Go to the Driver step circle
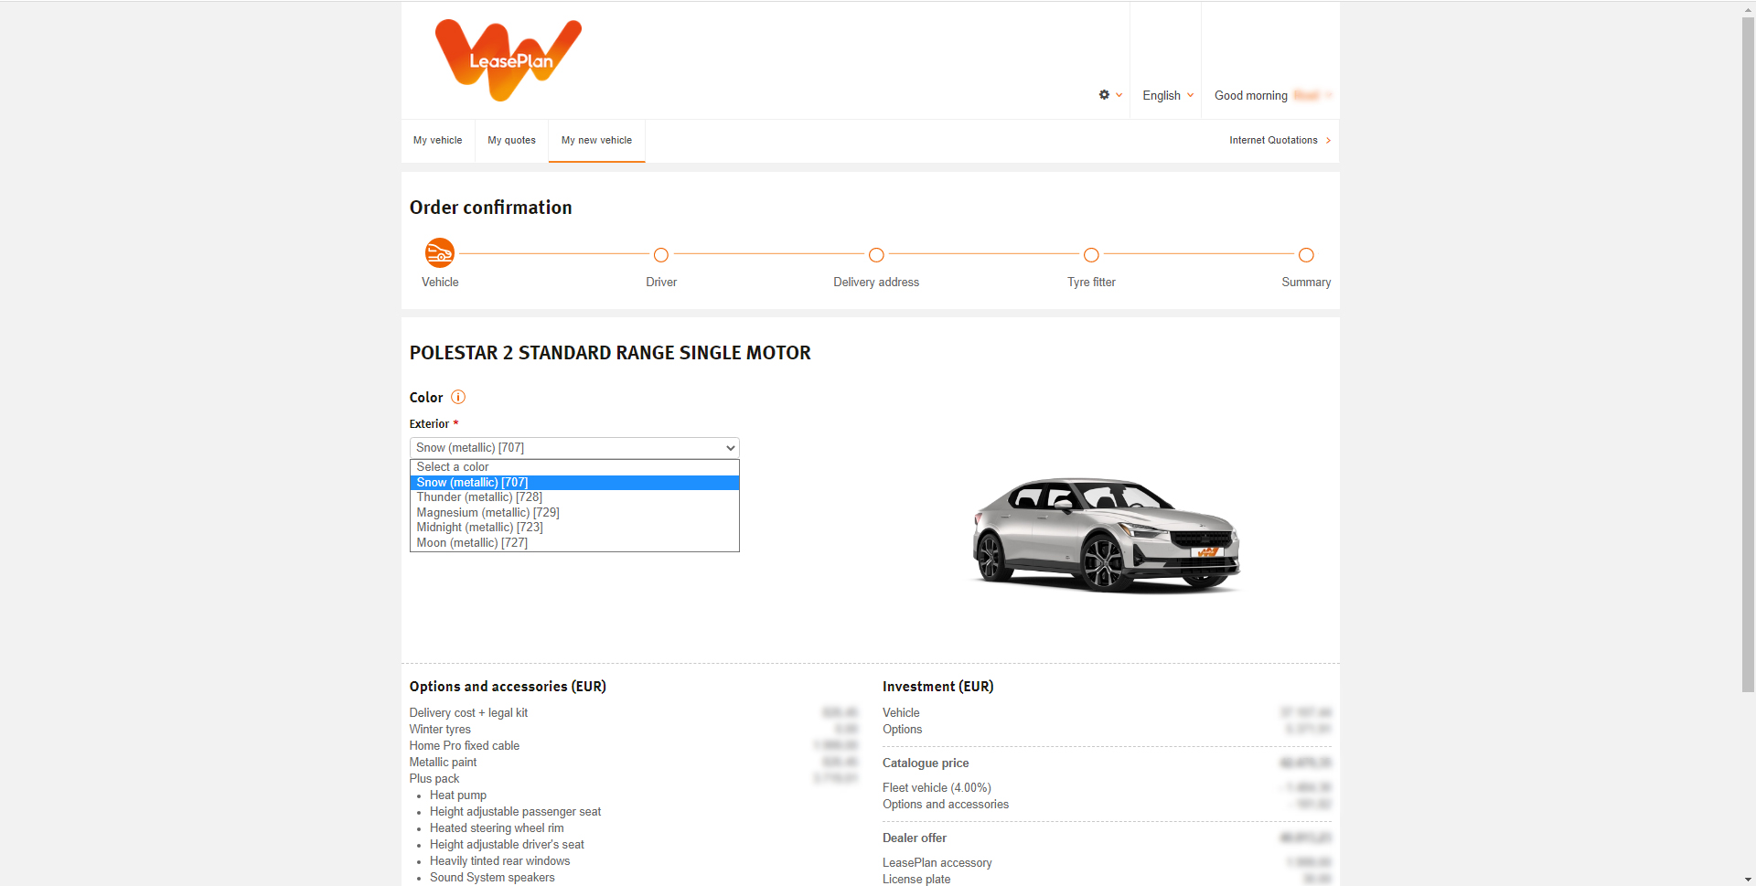1756x886 pixels. point(661,255)
